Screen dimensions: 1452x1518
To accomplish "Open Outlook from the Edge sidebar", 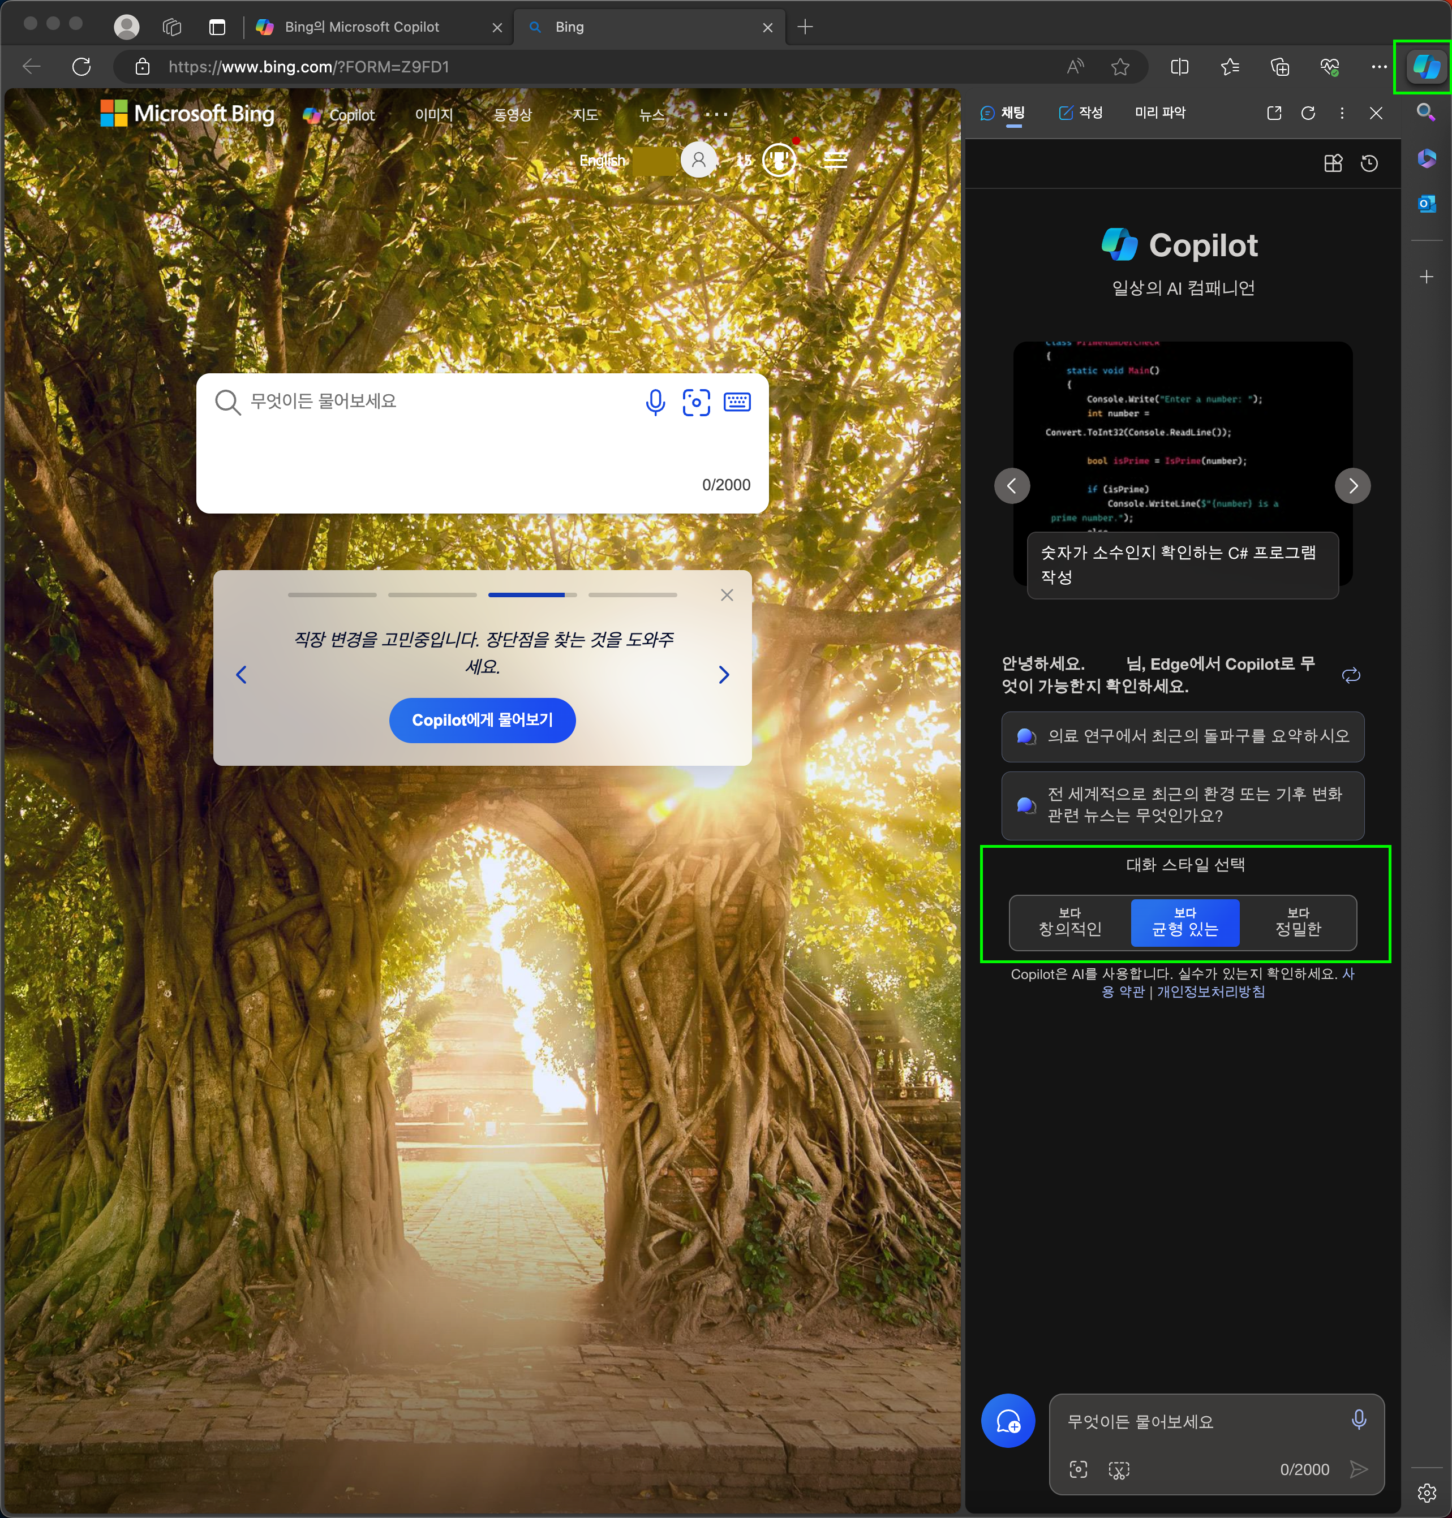I will 1427,204.
